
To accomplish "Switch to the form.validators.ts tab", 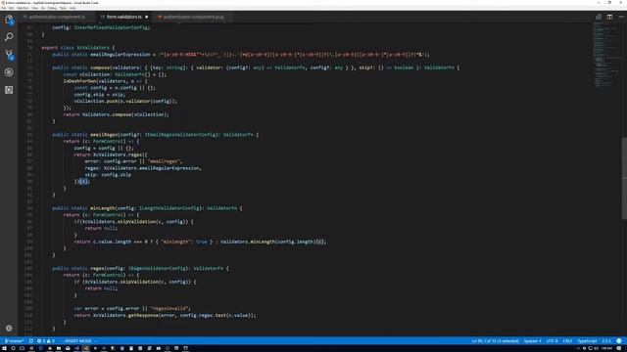I will click(x=124, y=17).
